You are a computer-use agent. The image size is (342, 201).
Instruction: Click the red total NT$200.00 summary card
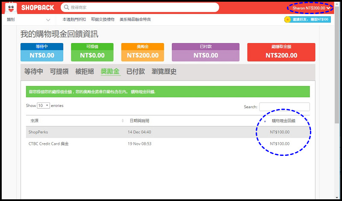(281, 52)
